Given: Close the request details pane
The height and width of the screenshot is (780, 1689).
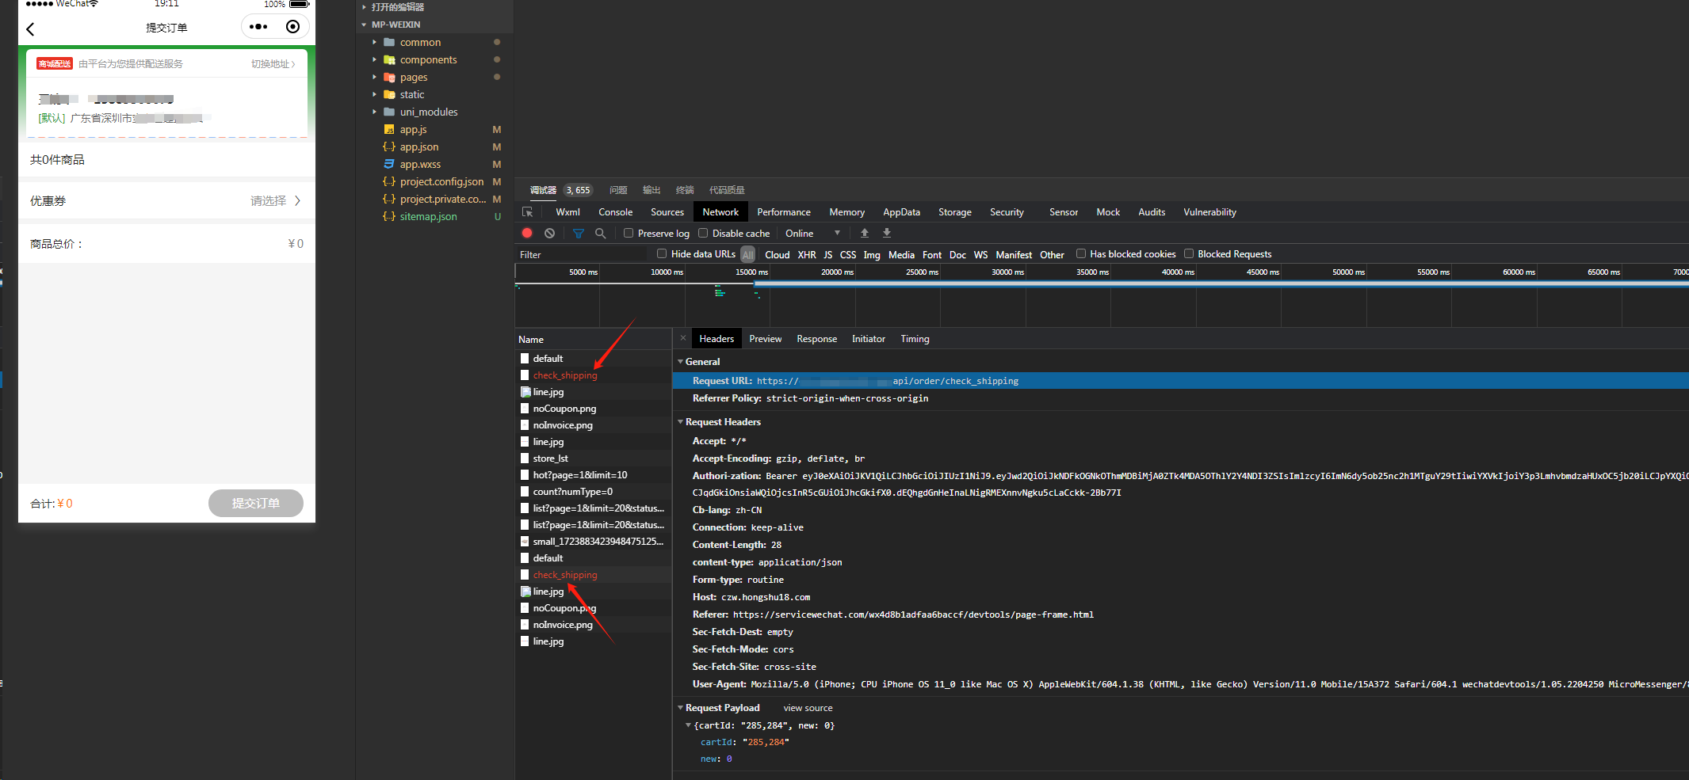Looking at the screenshot, I should tap(683, 338).
